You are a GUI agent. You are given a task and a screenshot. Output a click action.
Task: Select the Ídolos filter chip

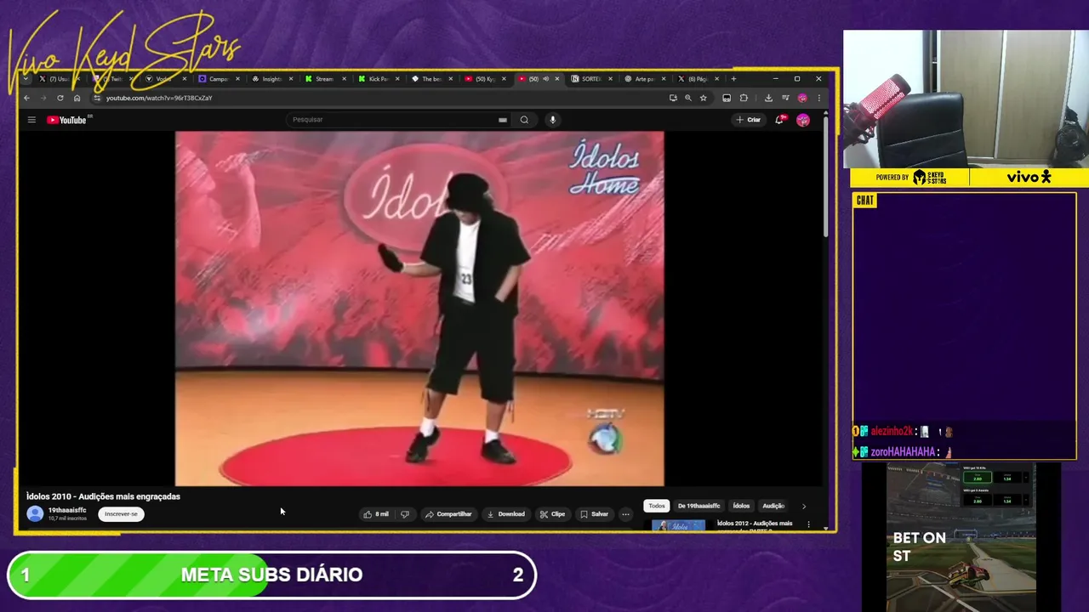741,506
